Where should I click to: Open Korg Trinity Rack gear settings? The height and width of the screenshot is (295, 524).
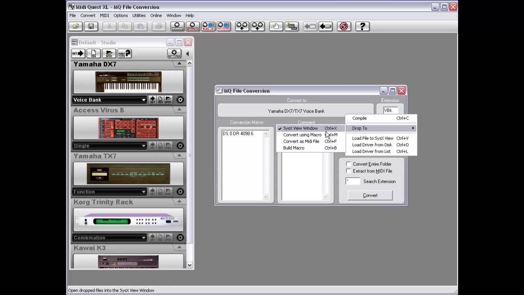tap(180, 237)
